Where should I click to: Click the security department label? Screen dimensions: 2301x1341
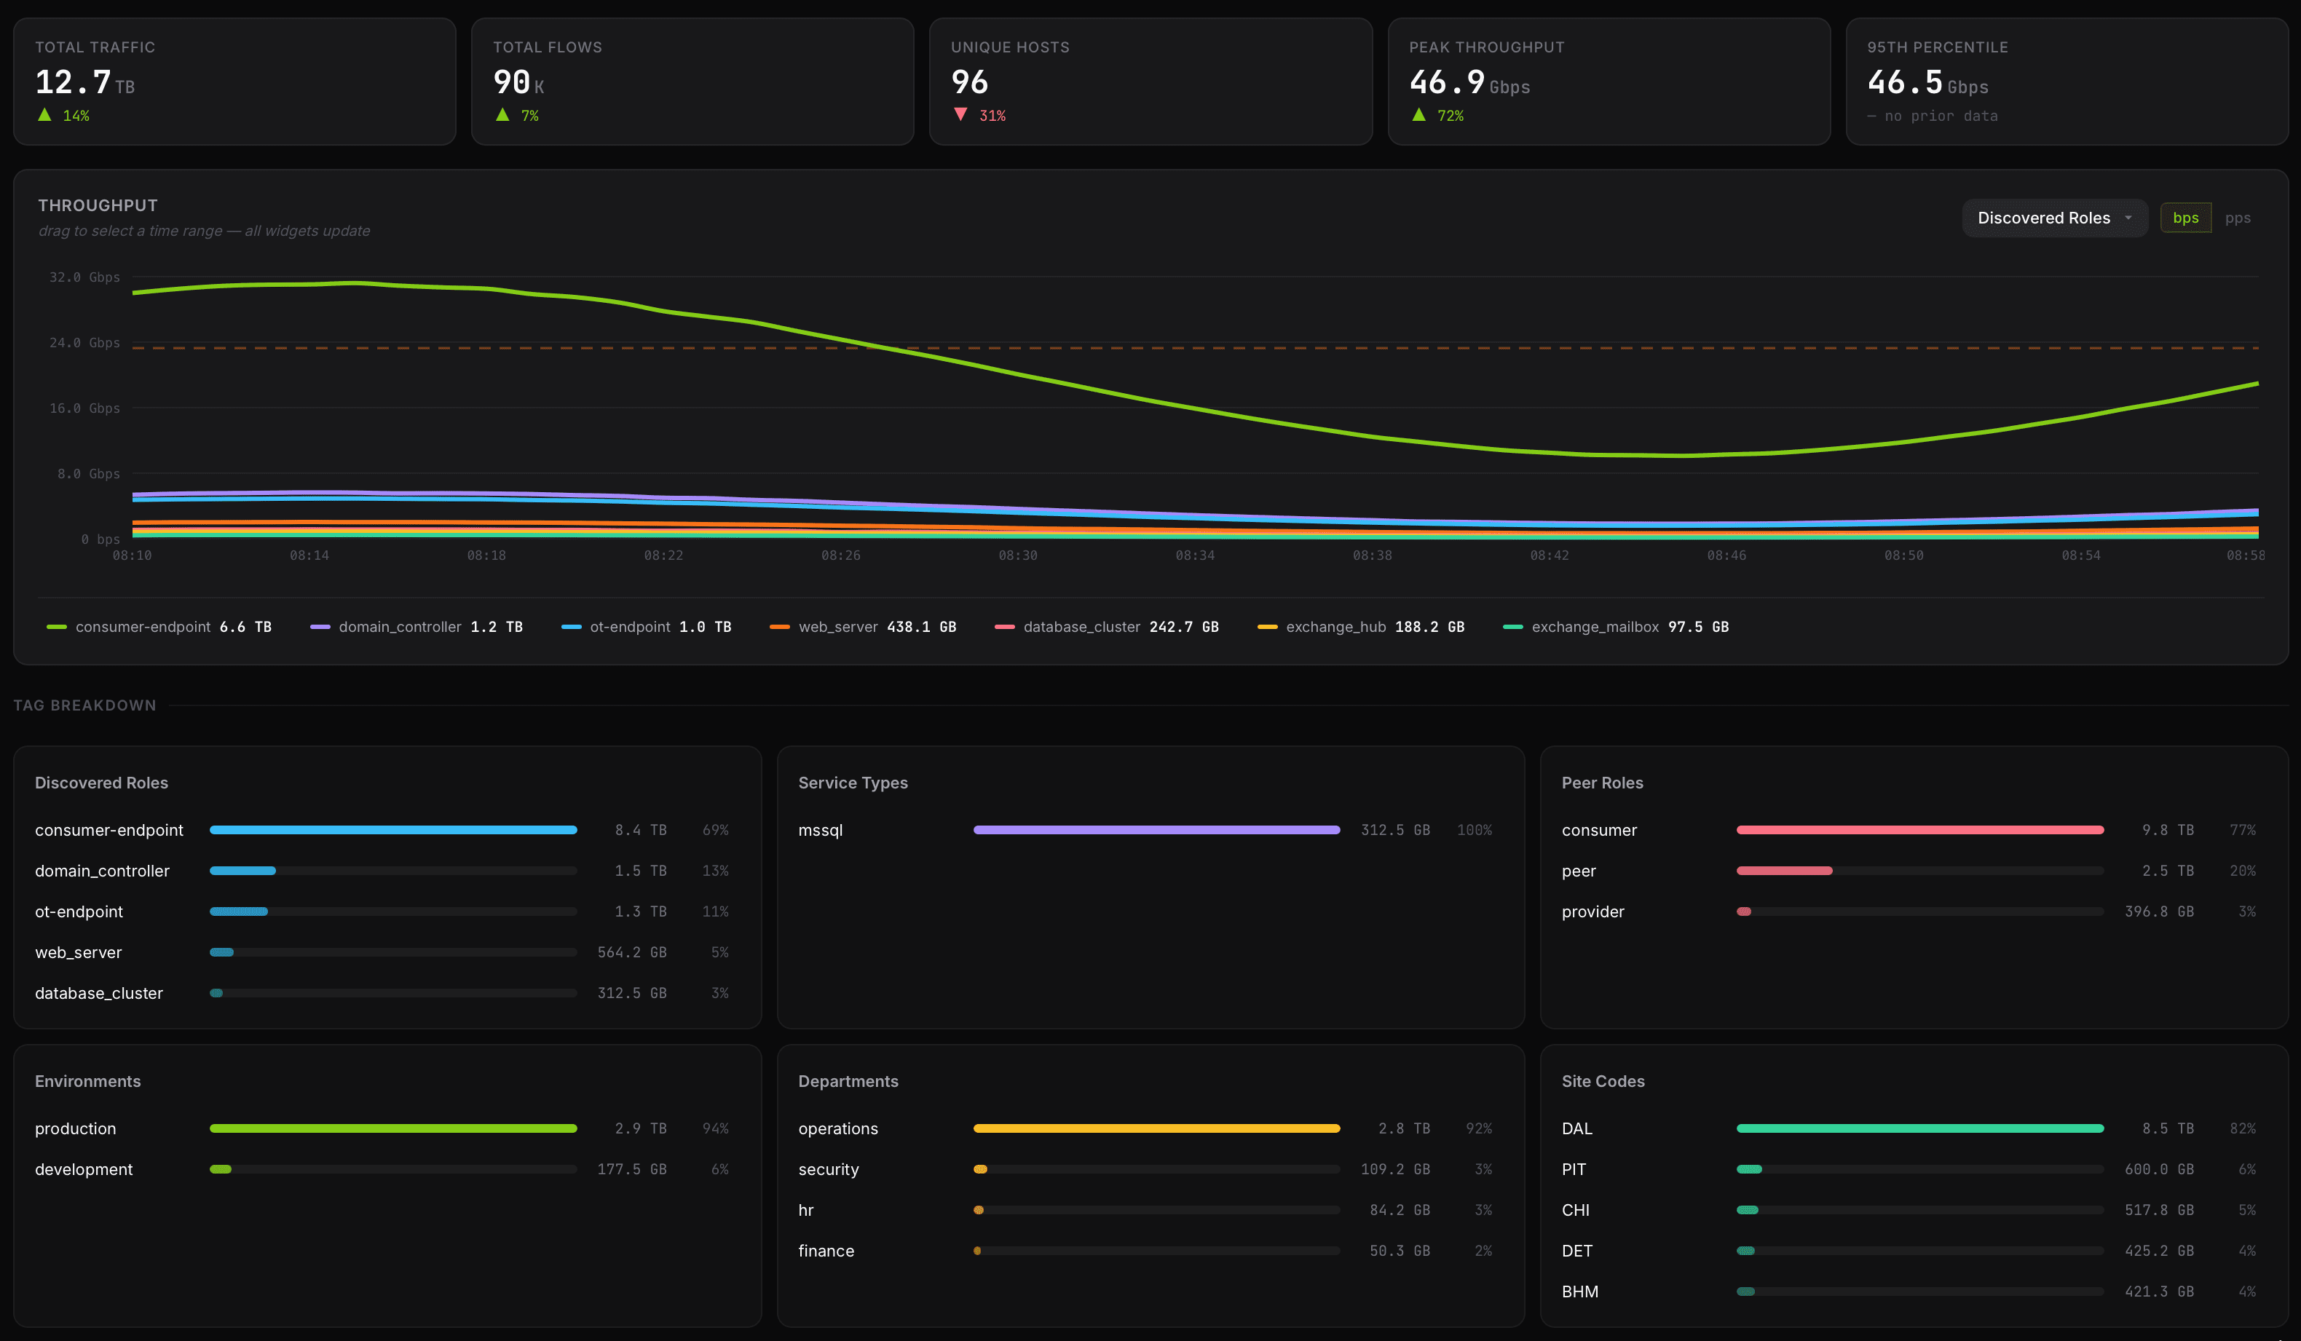click(x=827, y=1169)
